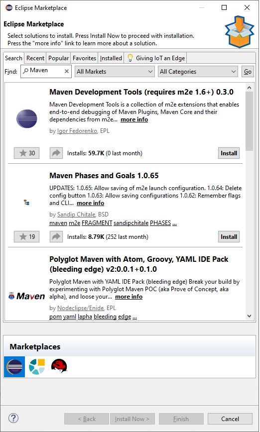Viewport: 260px width, 432px height.
Task: Open author link Nodeclipse/Enide
Action: coord(81,308)
